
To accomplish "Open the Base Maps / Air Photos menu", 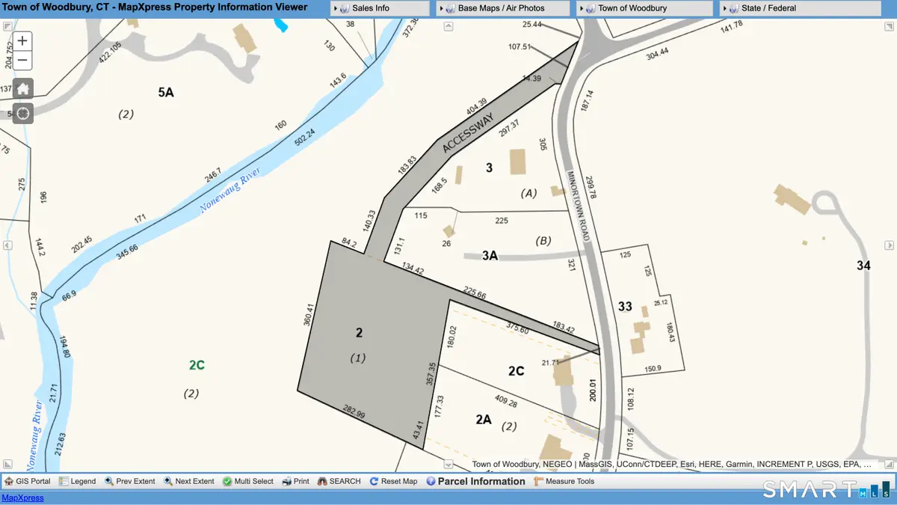I will [502, 7].
